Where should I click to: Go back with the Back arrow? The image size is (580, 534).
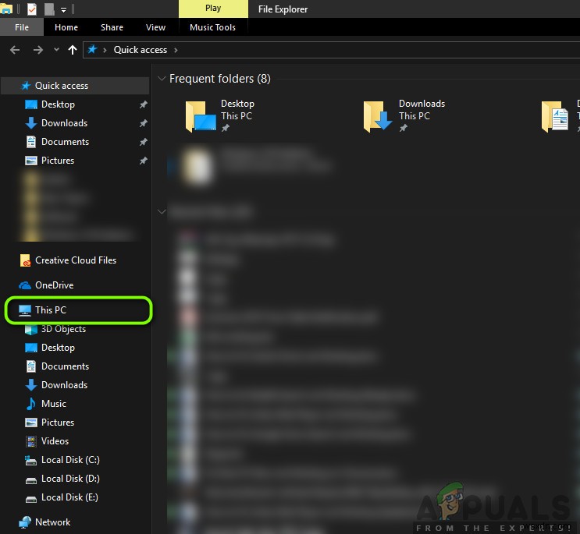tap(15, 50)
